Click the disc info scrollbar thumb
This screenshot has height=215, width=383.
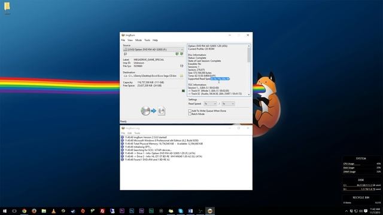(x=249, y=55)
